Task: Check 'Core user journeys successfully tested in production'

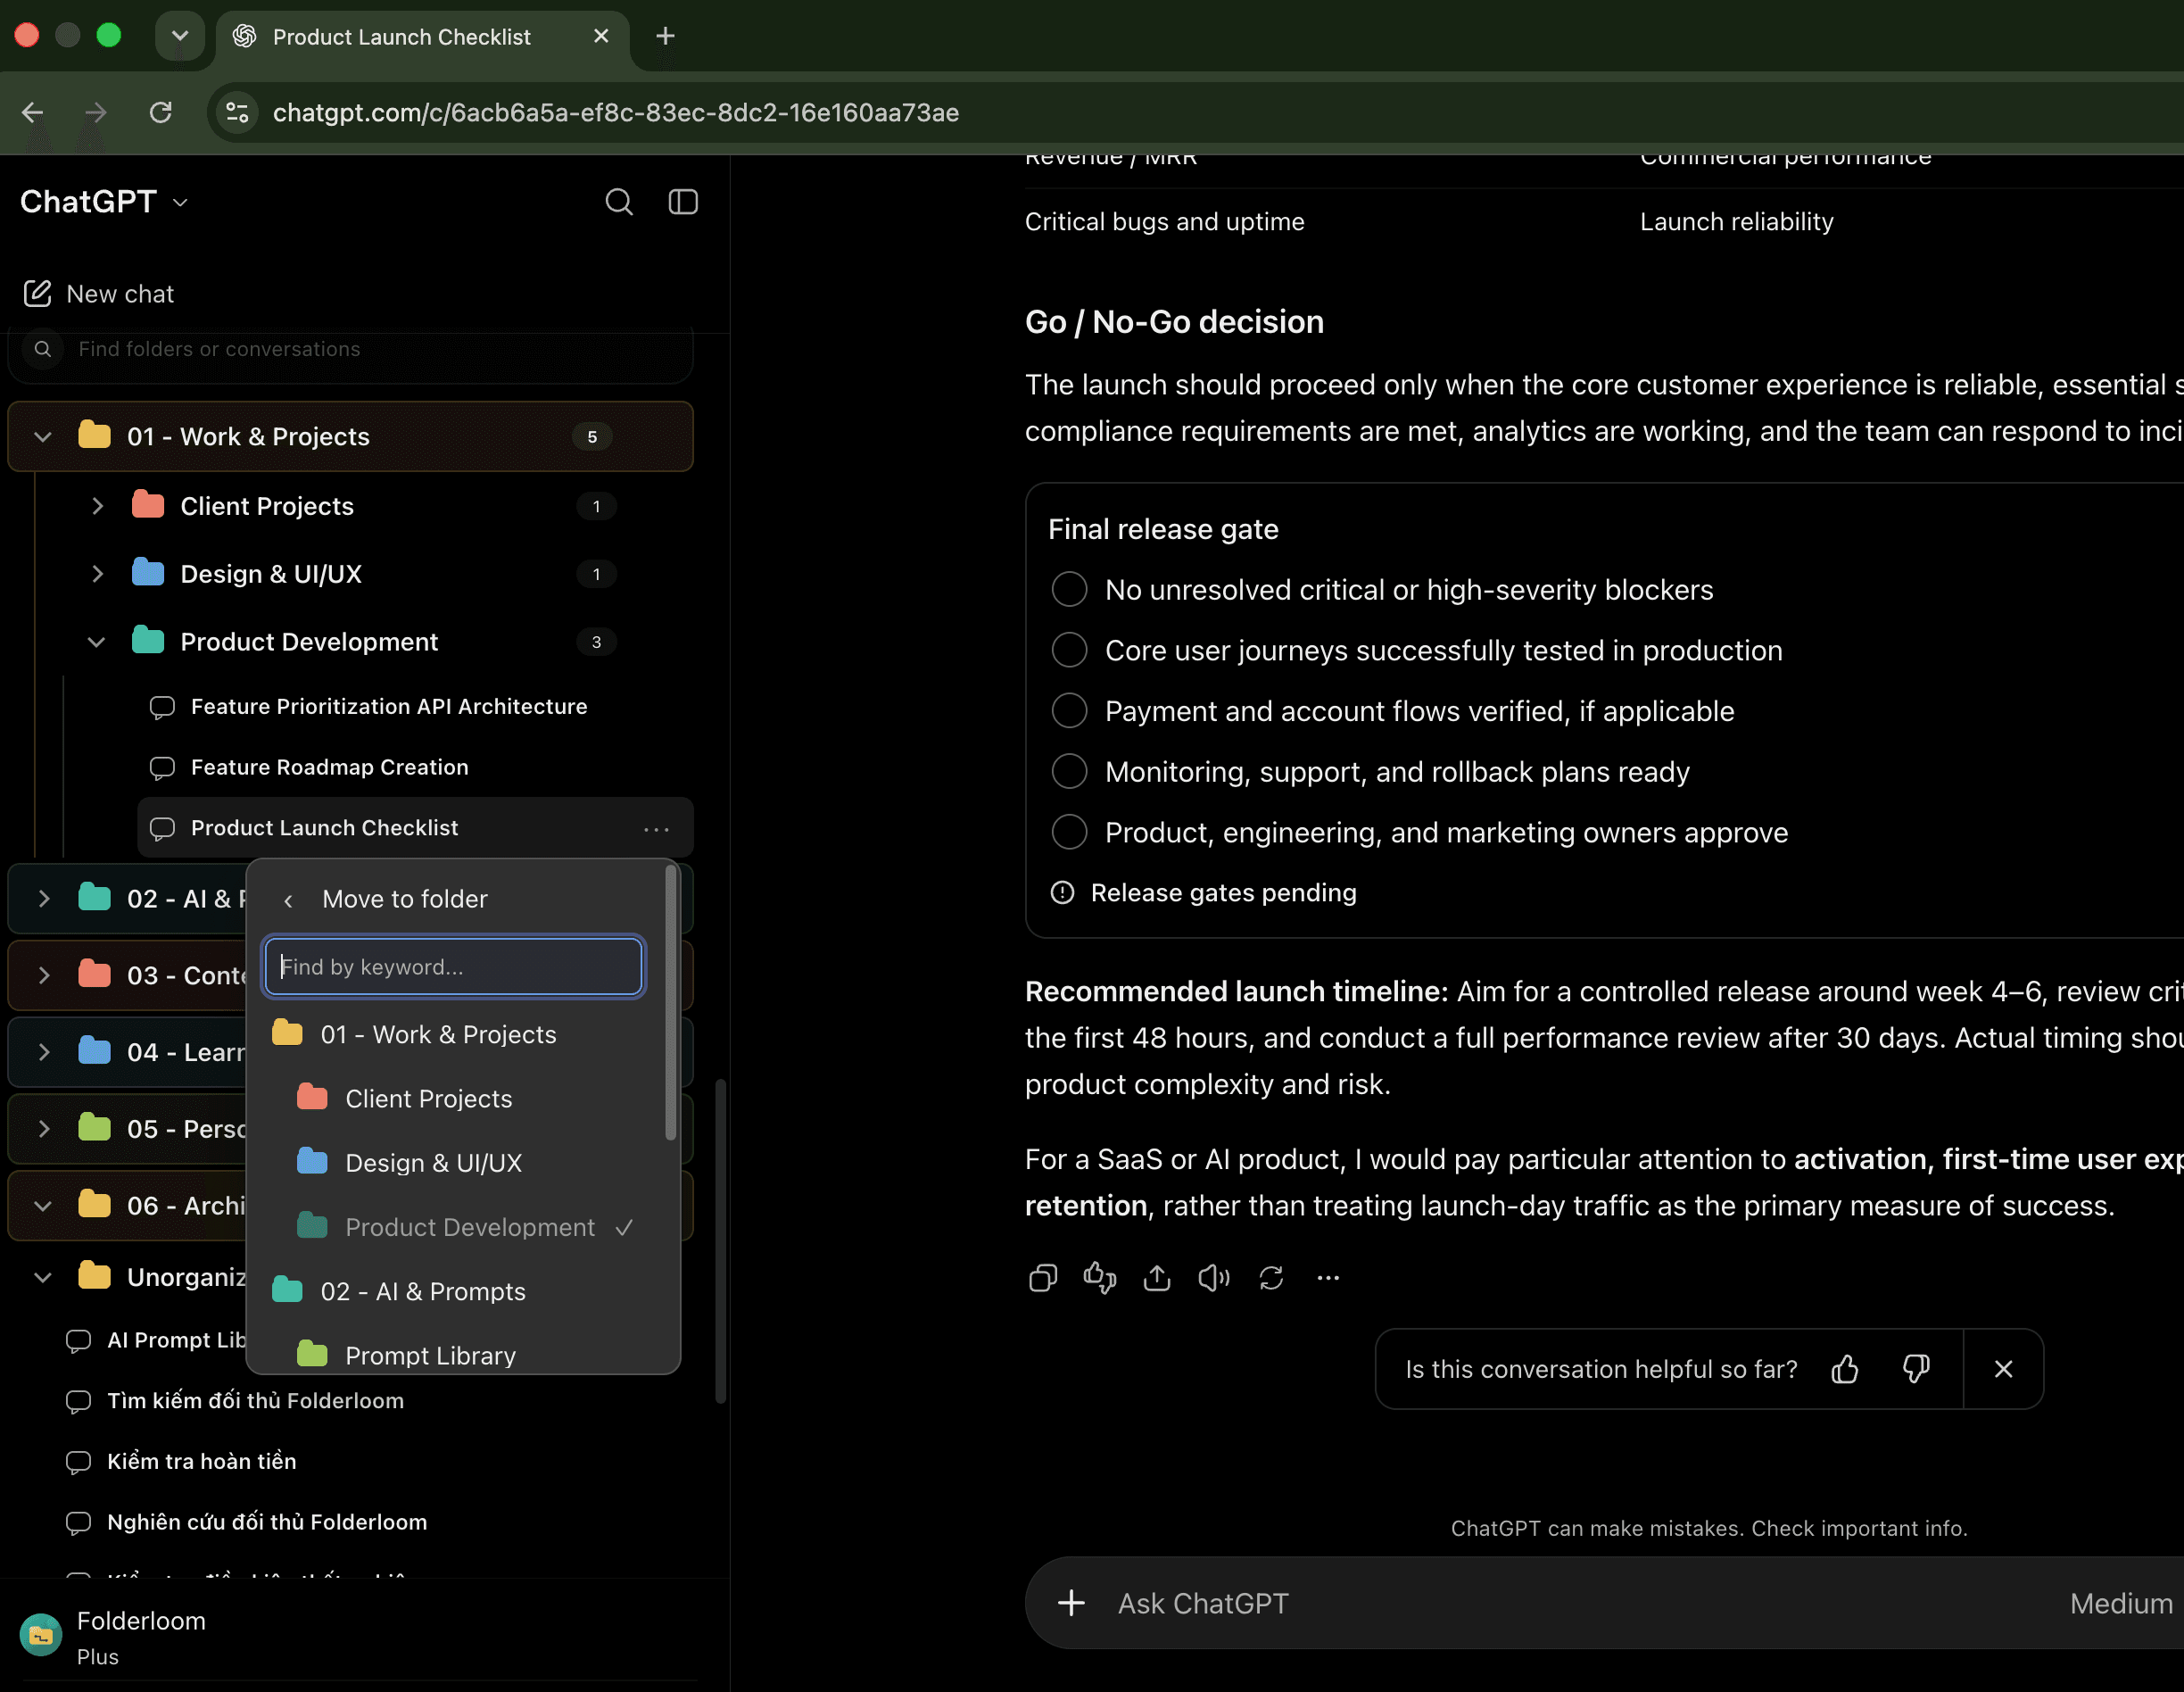Action: point(1069,651)
